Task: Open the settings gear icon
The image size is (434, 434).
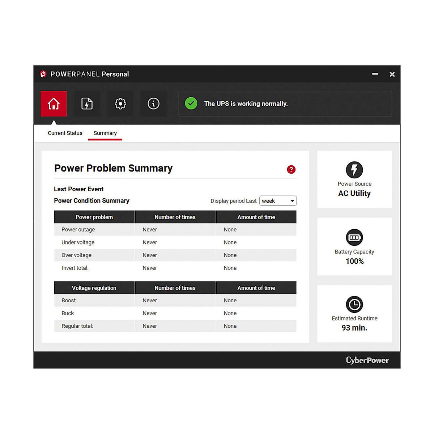Action: [x=120, y=104]
